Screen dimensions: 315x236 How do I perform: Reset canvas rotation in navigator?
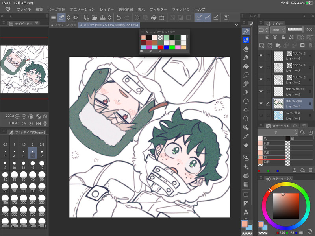coord(31,124)
